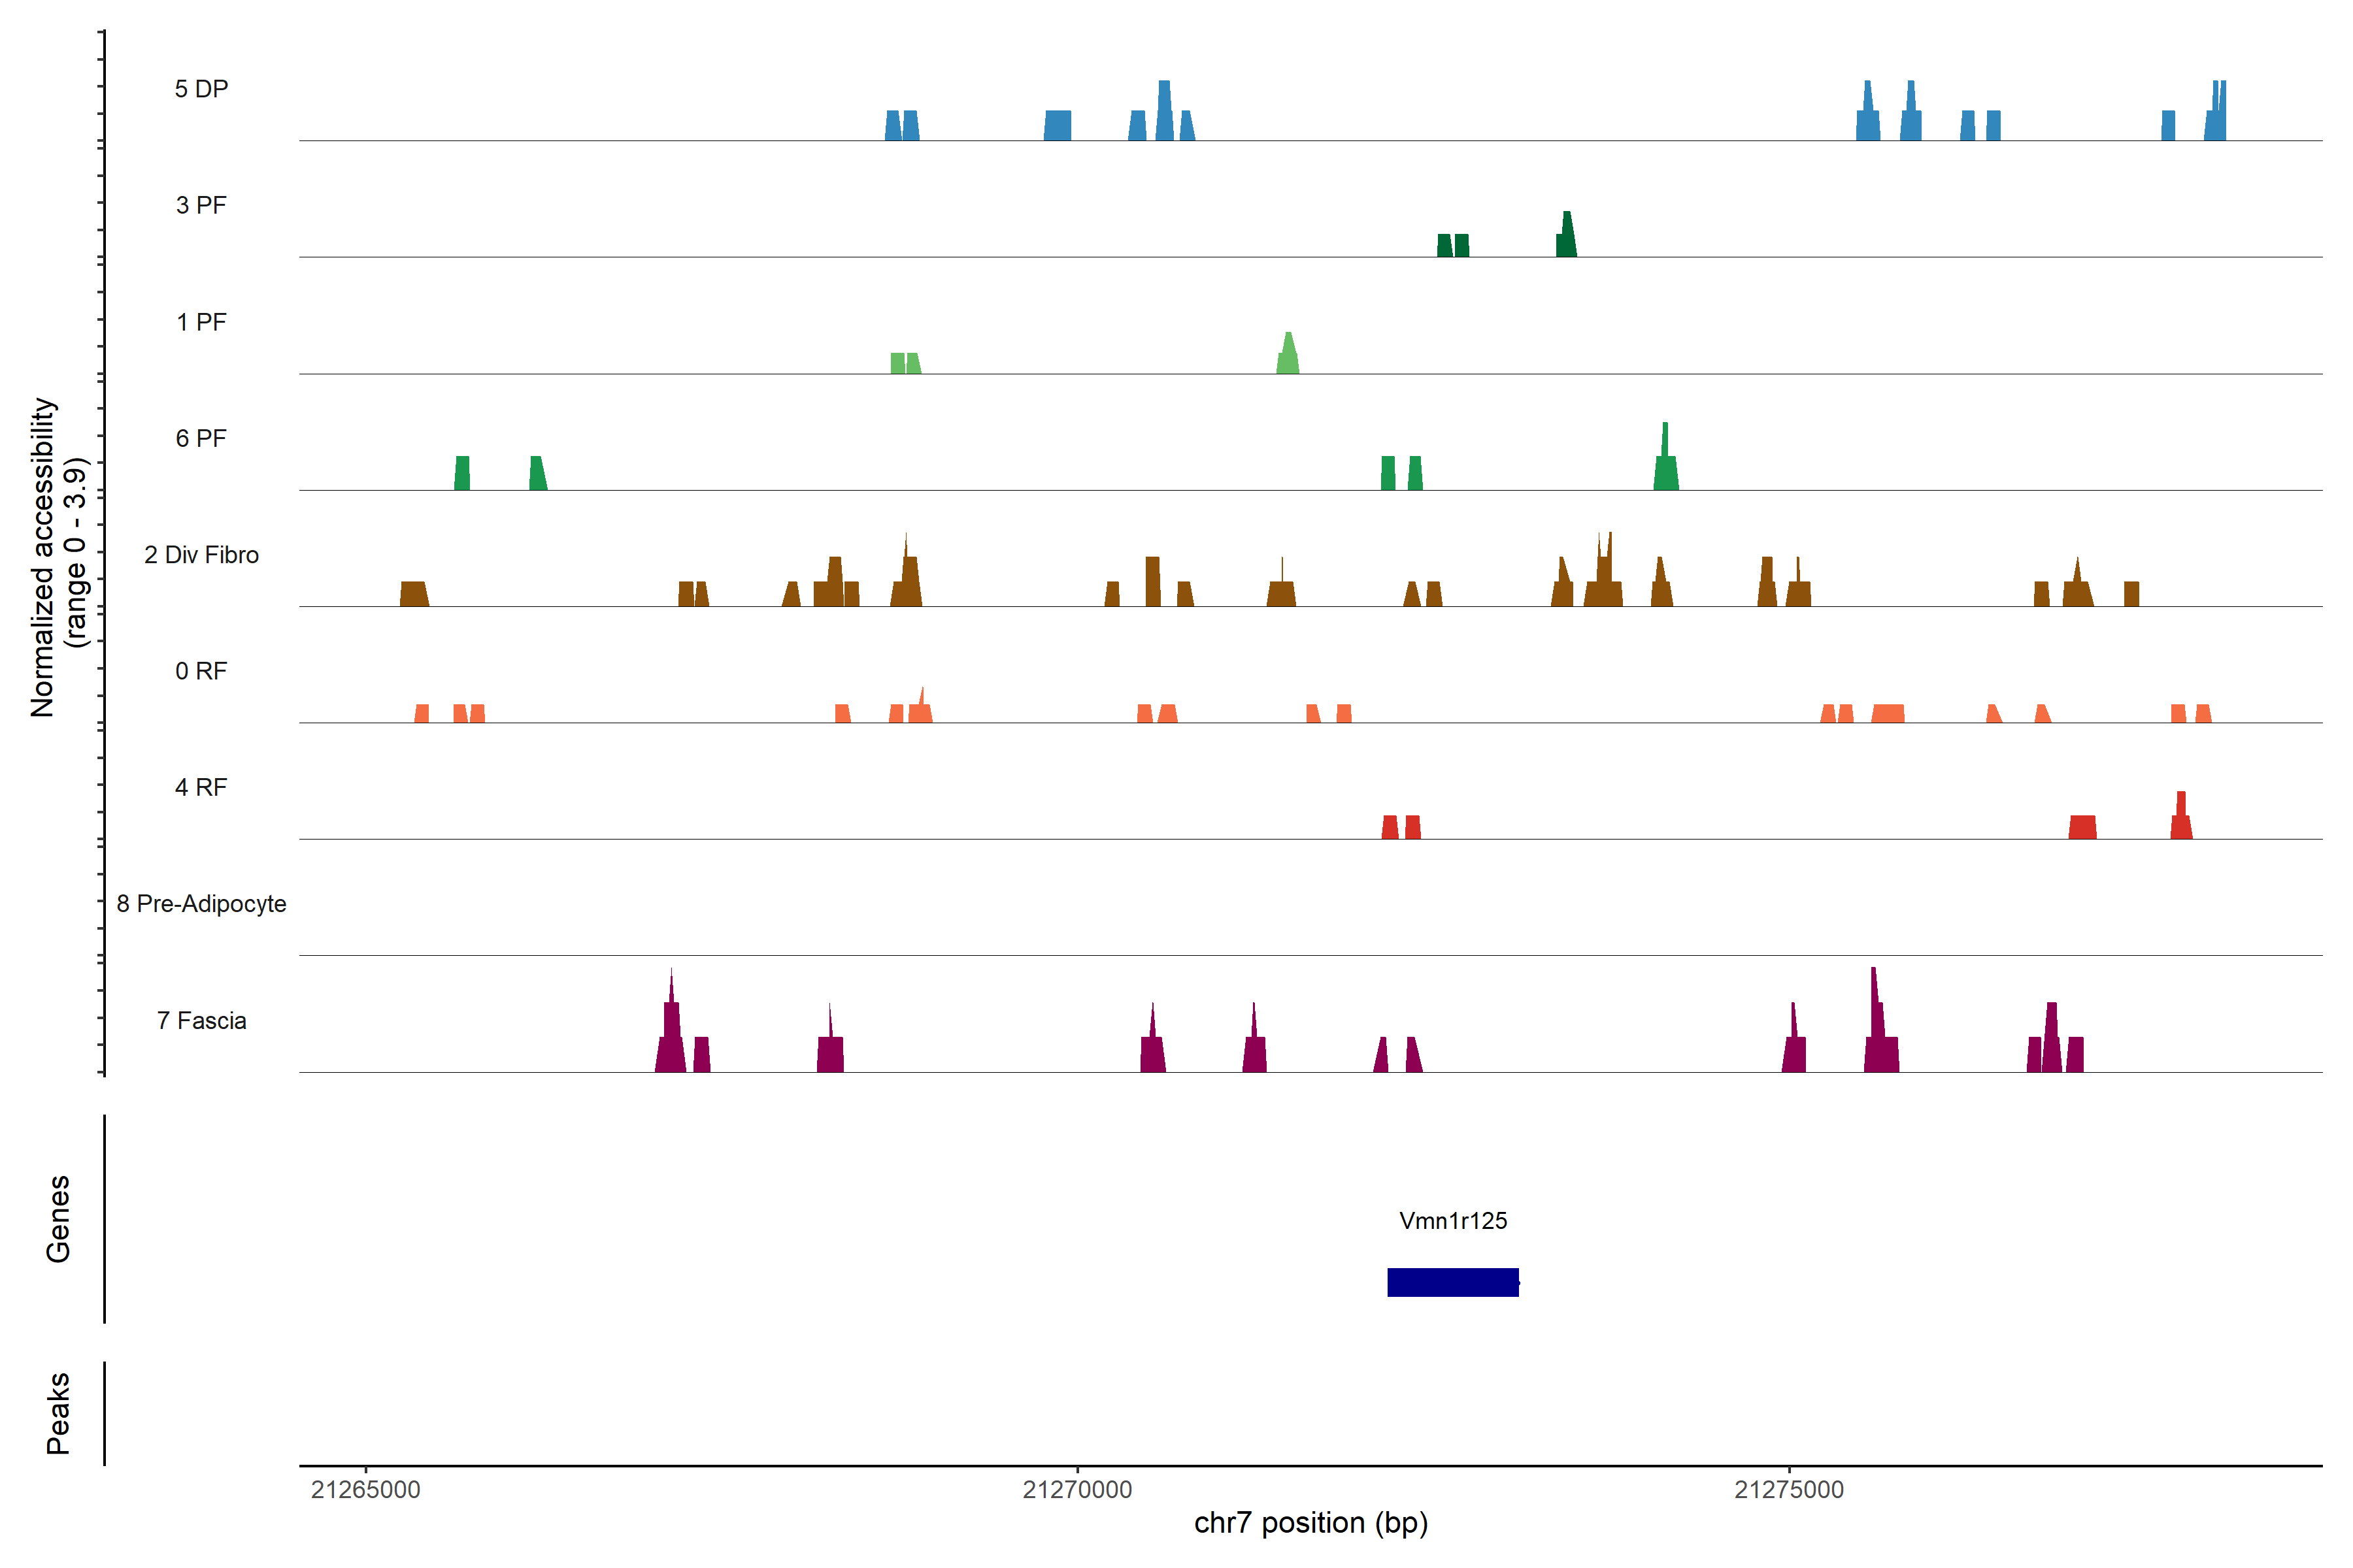This screenshot has width=2353, height=1568.
Task: Click the dark blue Vmn1r125 gene bar
Action: 1452,1282
